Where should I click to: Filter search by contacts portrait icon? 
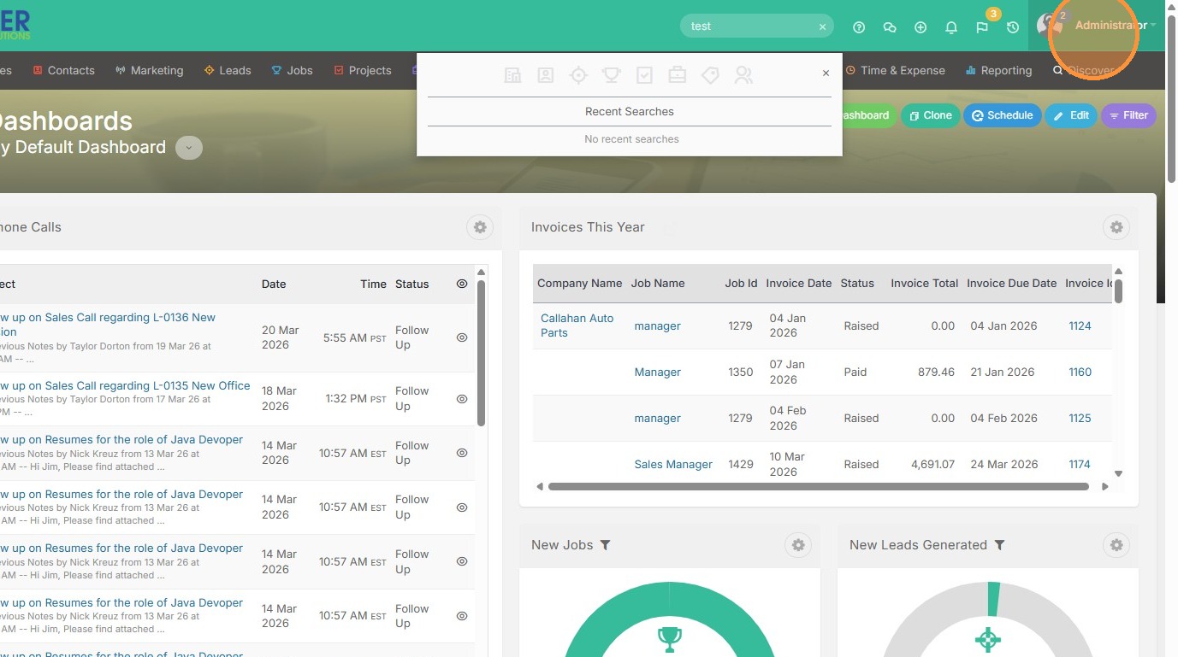[546, 75]
